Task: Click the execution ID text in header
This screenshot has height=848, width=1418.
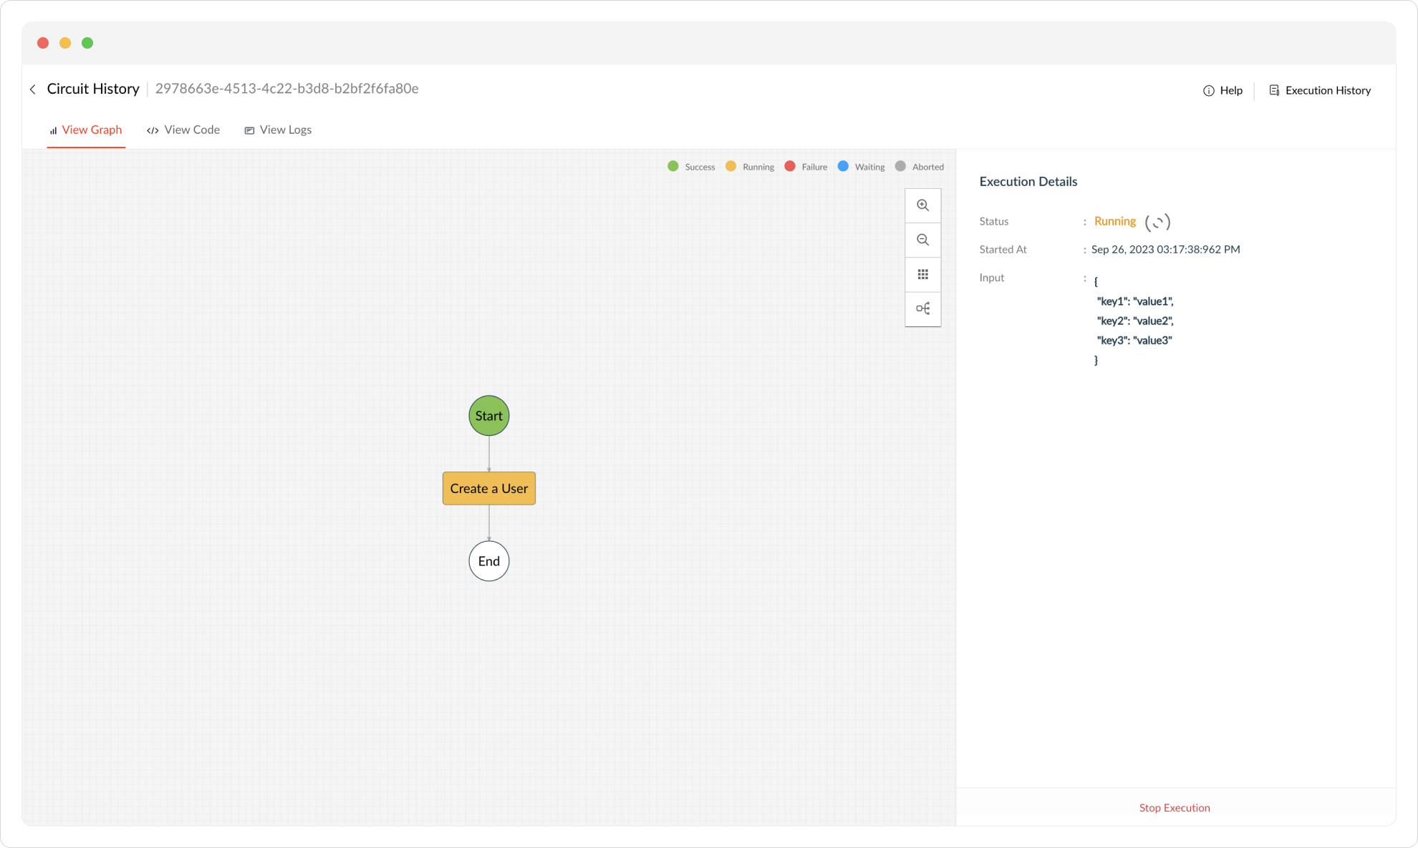Action: click(286, 89)
